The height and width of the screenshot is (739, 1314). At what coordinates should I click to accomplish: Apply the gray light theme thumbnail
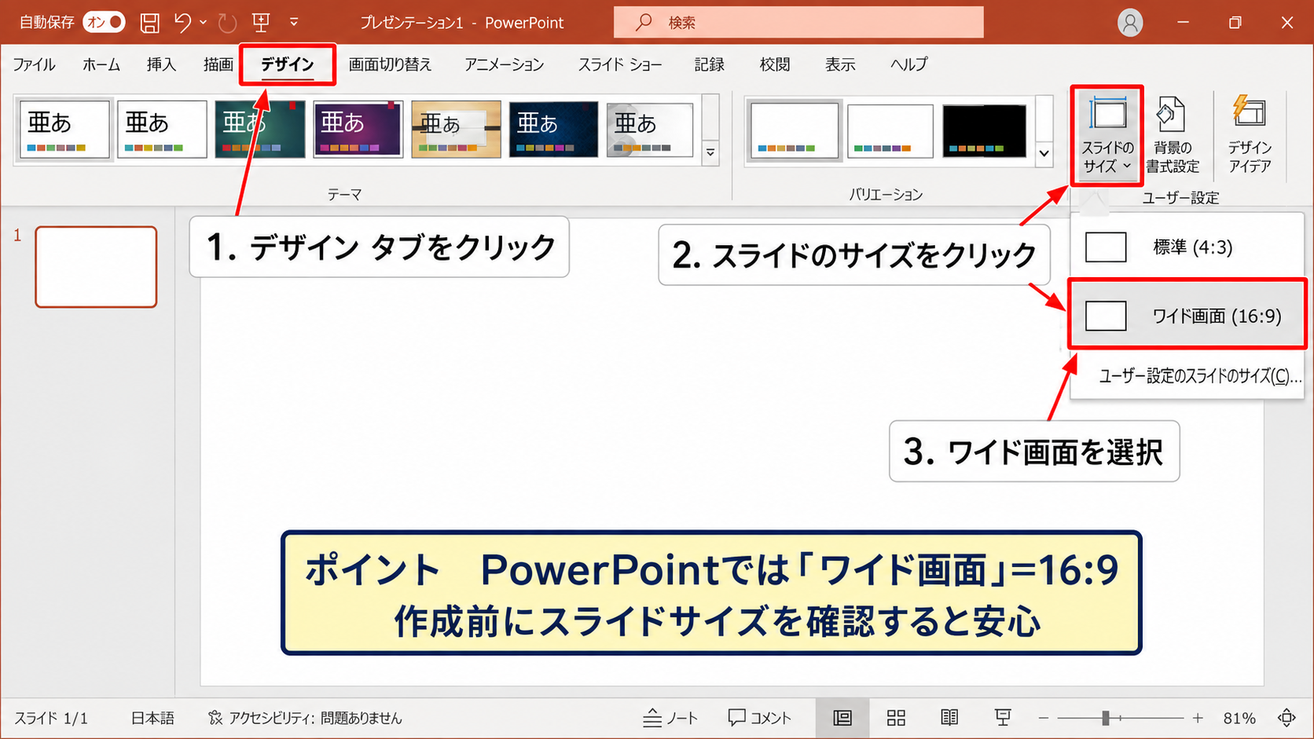click(x=650, y=130)
